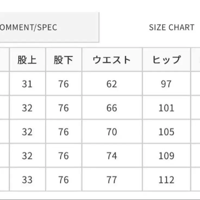The height and width of the screenshot is (200, 200).
Task: Open the SIZE CHART tab
Action: pos(171,27)
